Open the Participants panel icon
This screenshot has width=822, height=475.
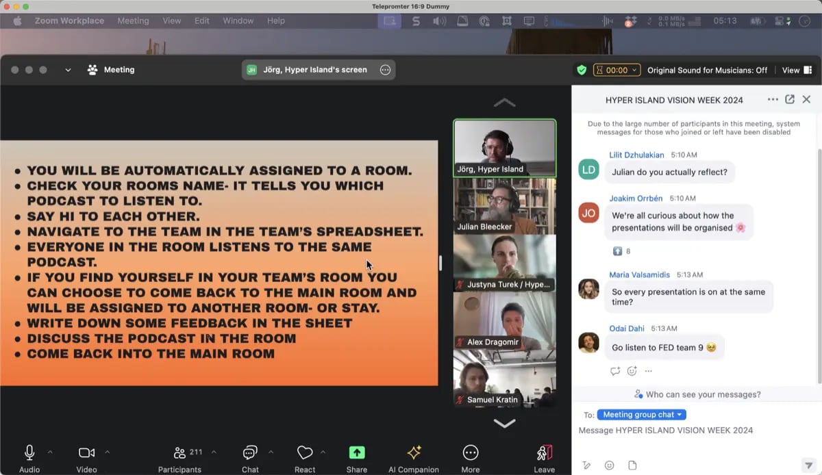(x=179, y=452)
